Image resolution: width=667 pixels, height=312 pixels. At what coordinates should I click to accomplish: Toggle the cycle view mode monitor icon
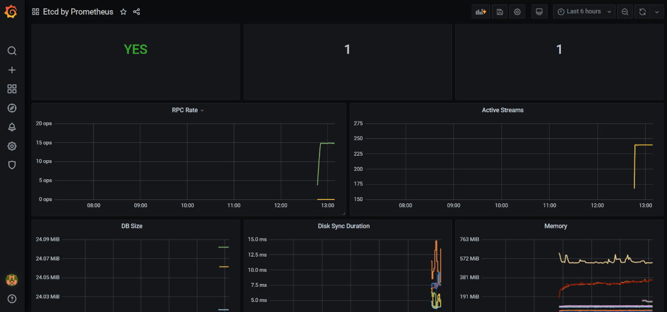pyautogui.click(x=540, y=12)
